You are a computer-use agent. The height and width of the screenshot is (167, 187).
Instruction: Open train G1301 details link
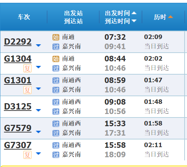(18, 81)
